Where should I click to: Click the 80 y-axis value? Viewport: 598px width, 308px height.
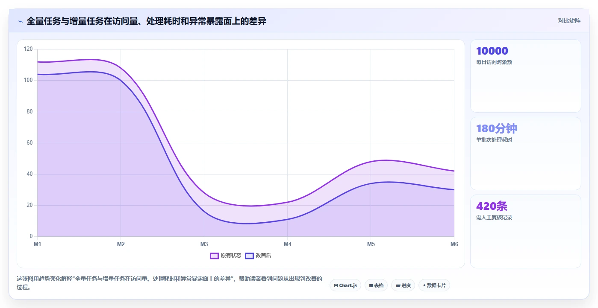[x=29, y=112]
